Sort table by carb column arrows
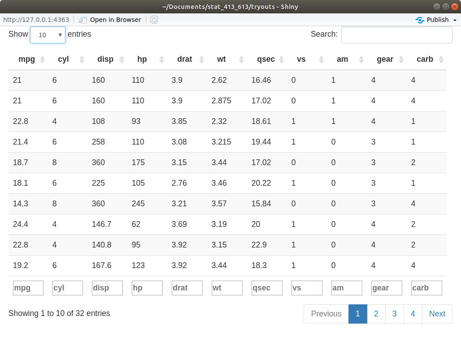 coord(441,60)
